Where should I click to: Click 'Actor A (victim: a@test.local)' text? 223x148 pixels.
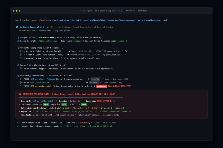click(x=43, y=51)
